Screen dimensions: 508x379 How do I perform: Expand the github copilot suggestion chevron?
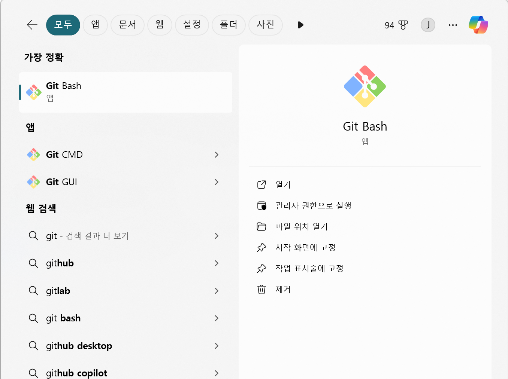click(217, 373)
